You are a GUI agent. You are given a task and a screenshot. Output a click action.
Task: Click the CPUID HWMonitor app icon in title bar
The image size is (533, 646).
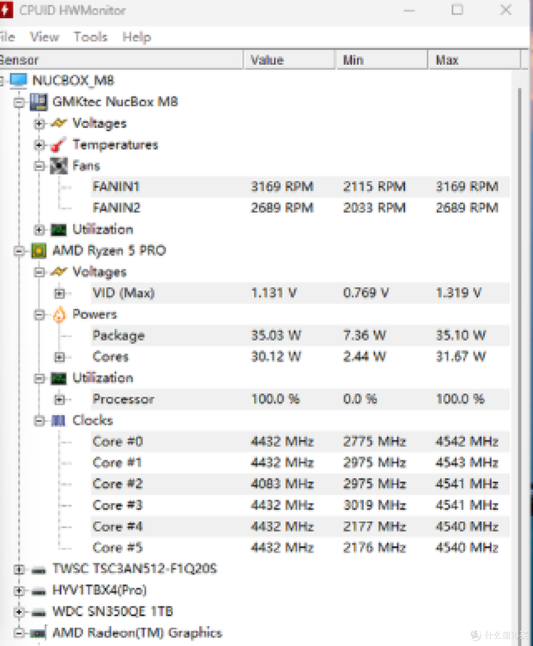(5, 10)
